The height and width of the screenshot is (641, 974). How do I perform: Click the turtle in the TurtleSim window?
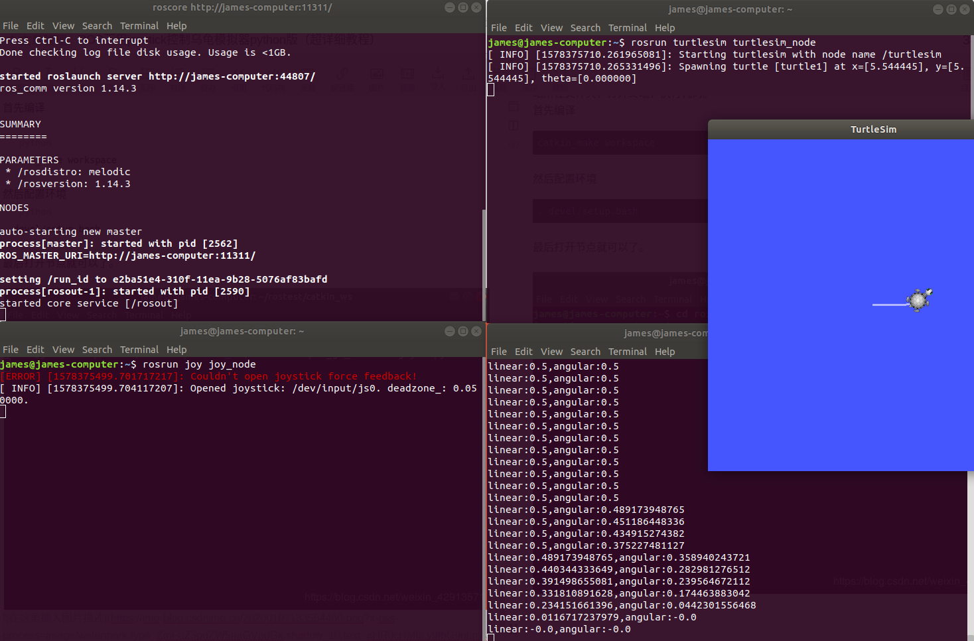pyautogui.click(x=920, y=300)
